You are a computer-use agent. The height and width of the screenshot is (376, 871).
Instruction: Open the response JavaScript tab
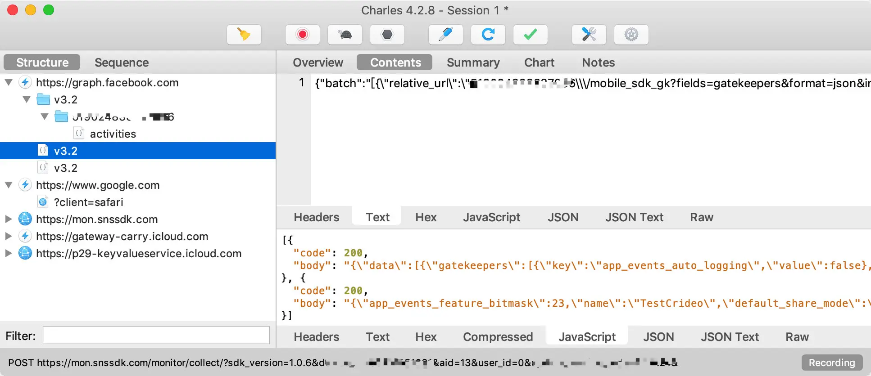[587, 337]
